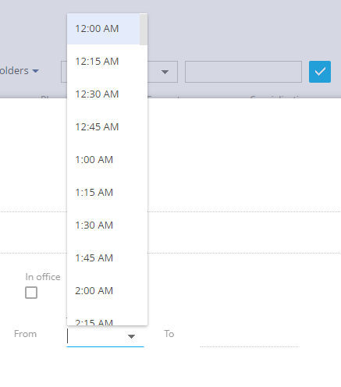This screenshot has height=387, width=341.
Task: Click the time list scrollbar thumb
Action: pos(144,30)
